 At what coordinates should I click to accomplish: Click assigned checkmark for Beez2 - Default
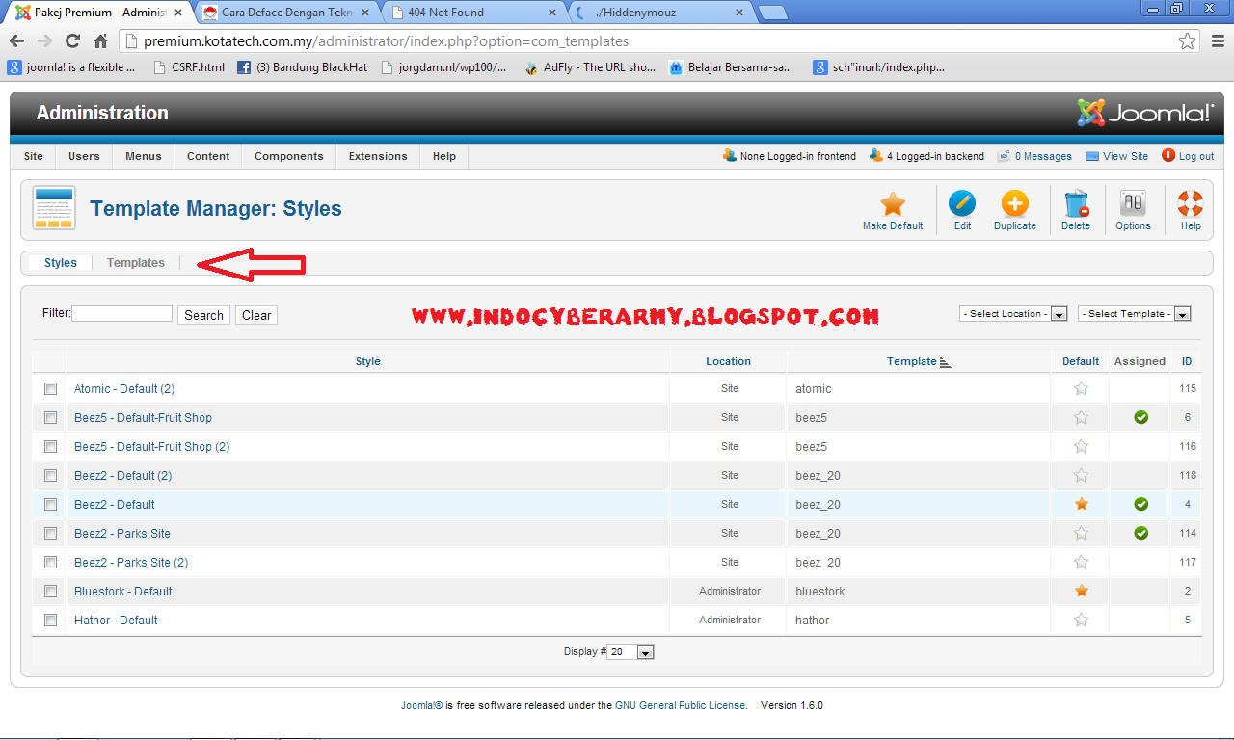[x=1140, y=504]
